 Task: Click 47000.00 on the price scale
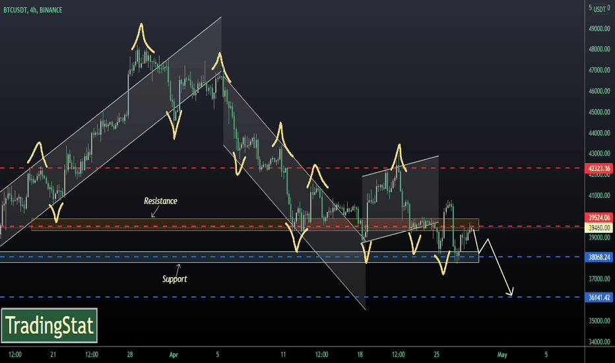[599, 70]
